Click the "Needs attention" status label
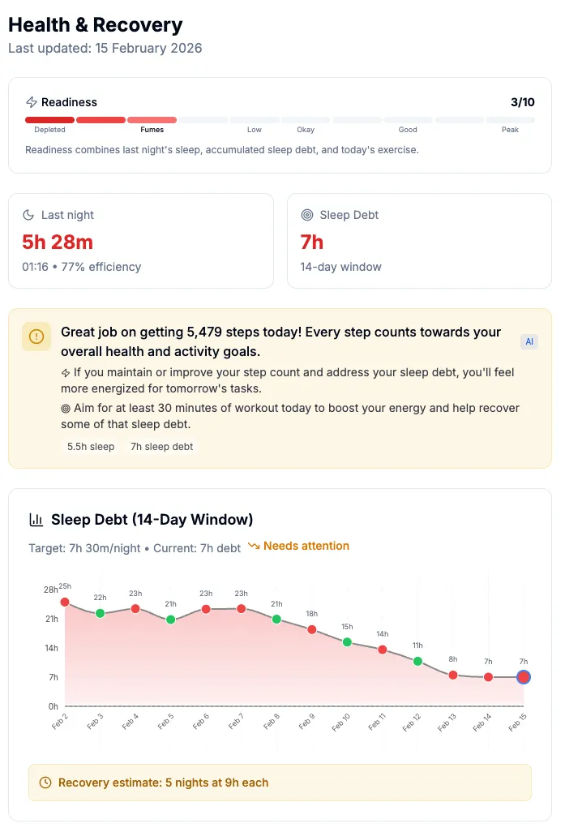This screenshot has height=832, width=565. (306, 547)
